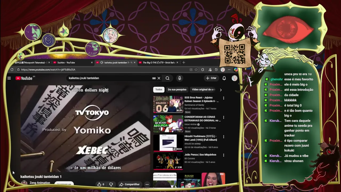Open the Zeng Animation channel avatar
The width and height of the screenshot is (341, 192).
(x=24, y=183)
